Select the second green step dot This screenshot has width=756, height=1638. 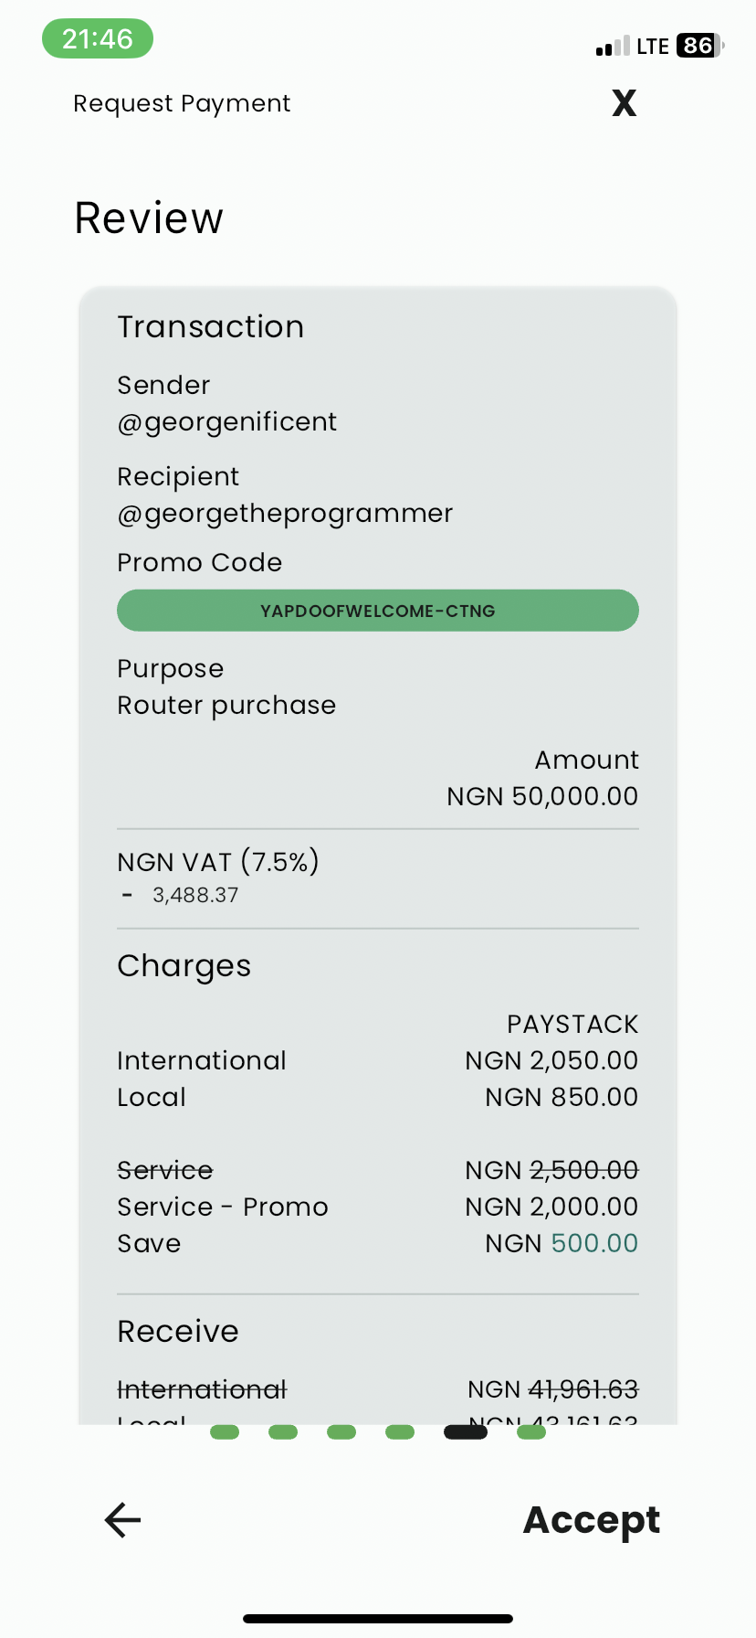pos(283,1432)
